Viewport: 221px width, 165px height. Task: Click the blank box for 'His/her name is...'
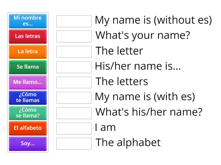pos(74,67)
